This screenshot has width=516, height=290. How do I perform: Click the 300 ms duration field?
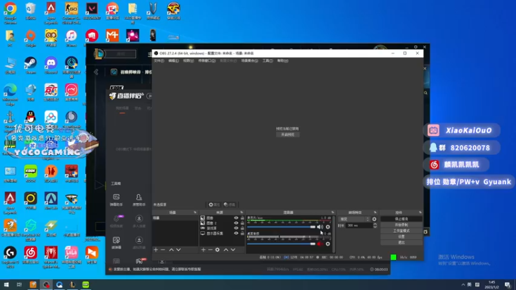click(x=359, y=226)
